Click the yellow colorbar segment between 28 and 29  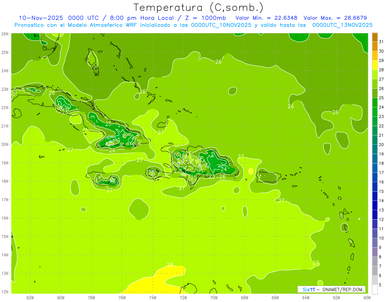pos(375,65)
